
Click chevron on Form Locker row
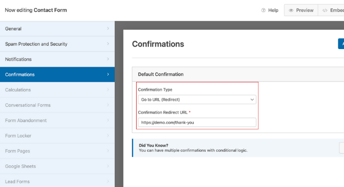coord(108,135)
